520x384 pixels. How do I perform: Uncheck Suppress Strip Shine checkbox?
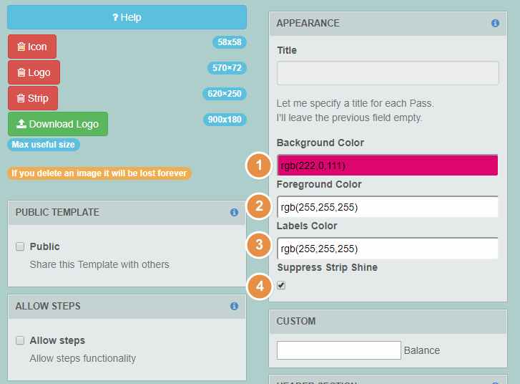tap(281, 285)
